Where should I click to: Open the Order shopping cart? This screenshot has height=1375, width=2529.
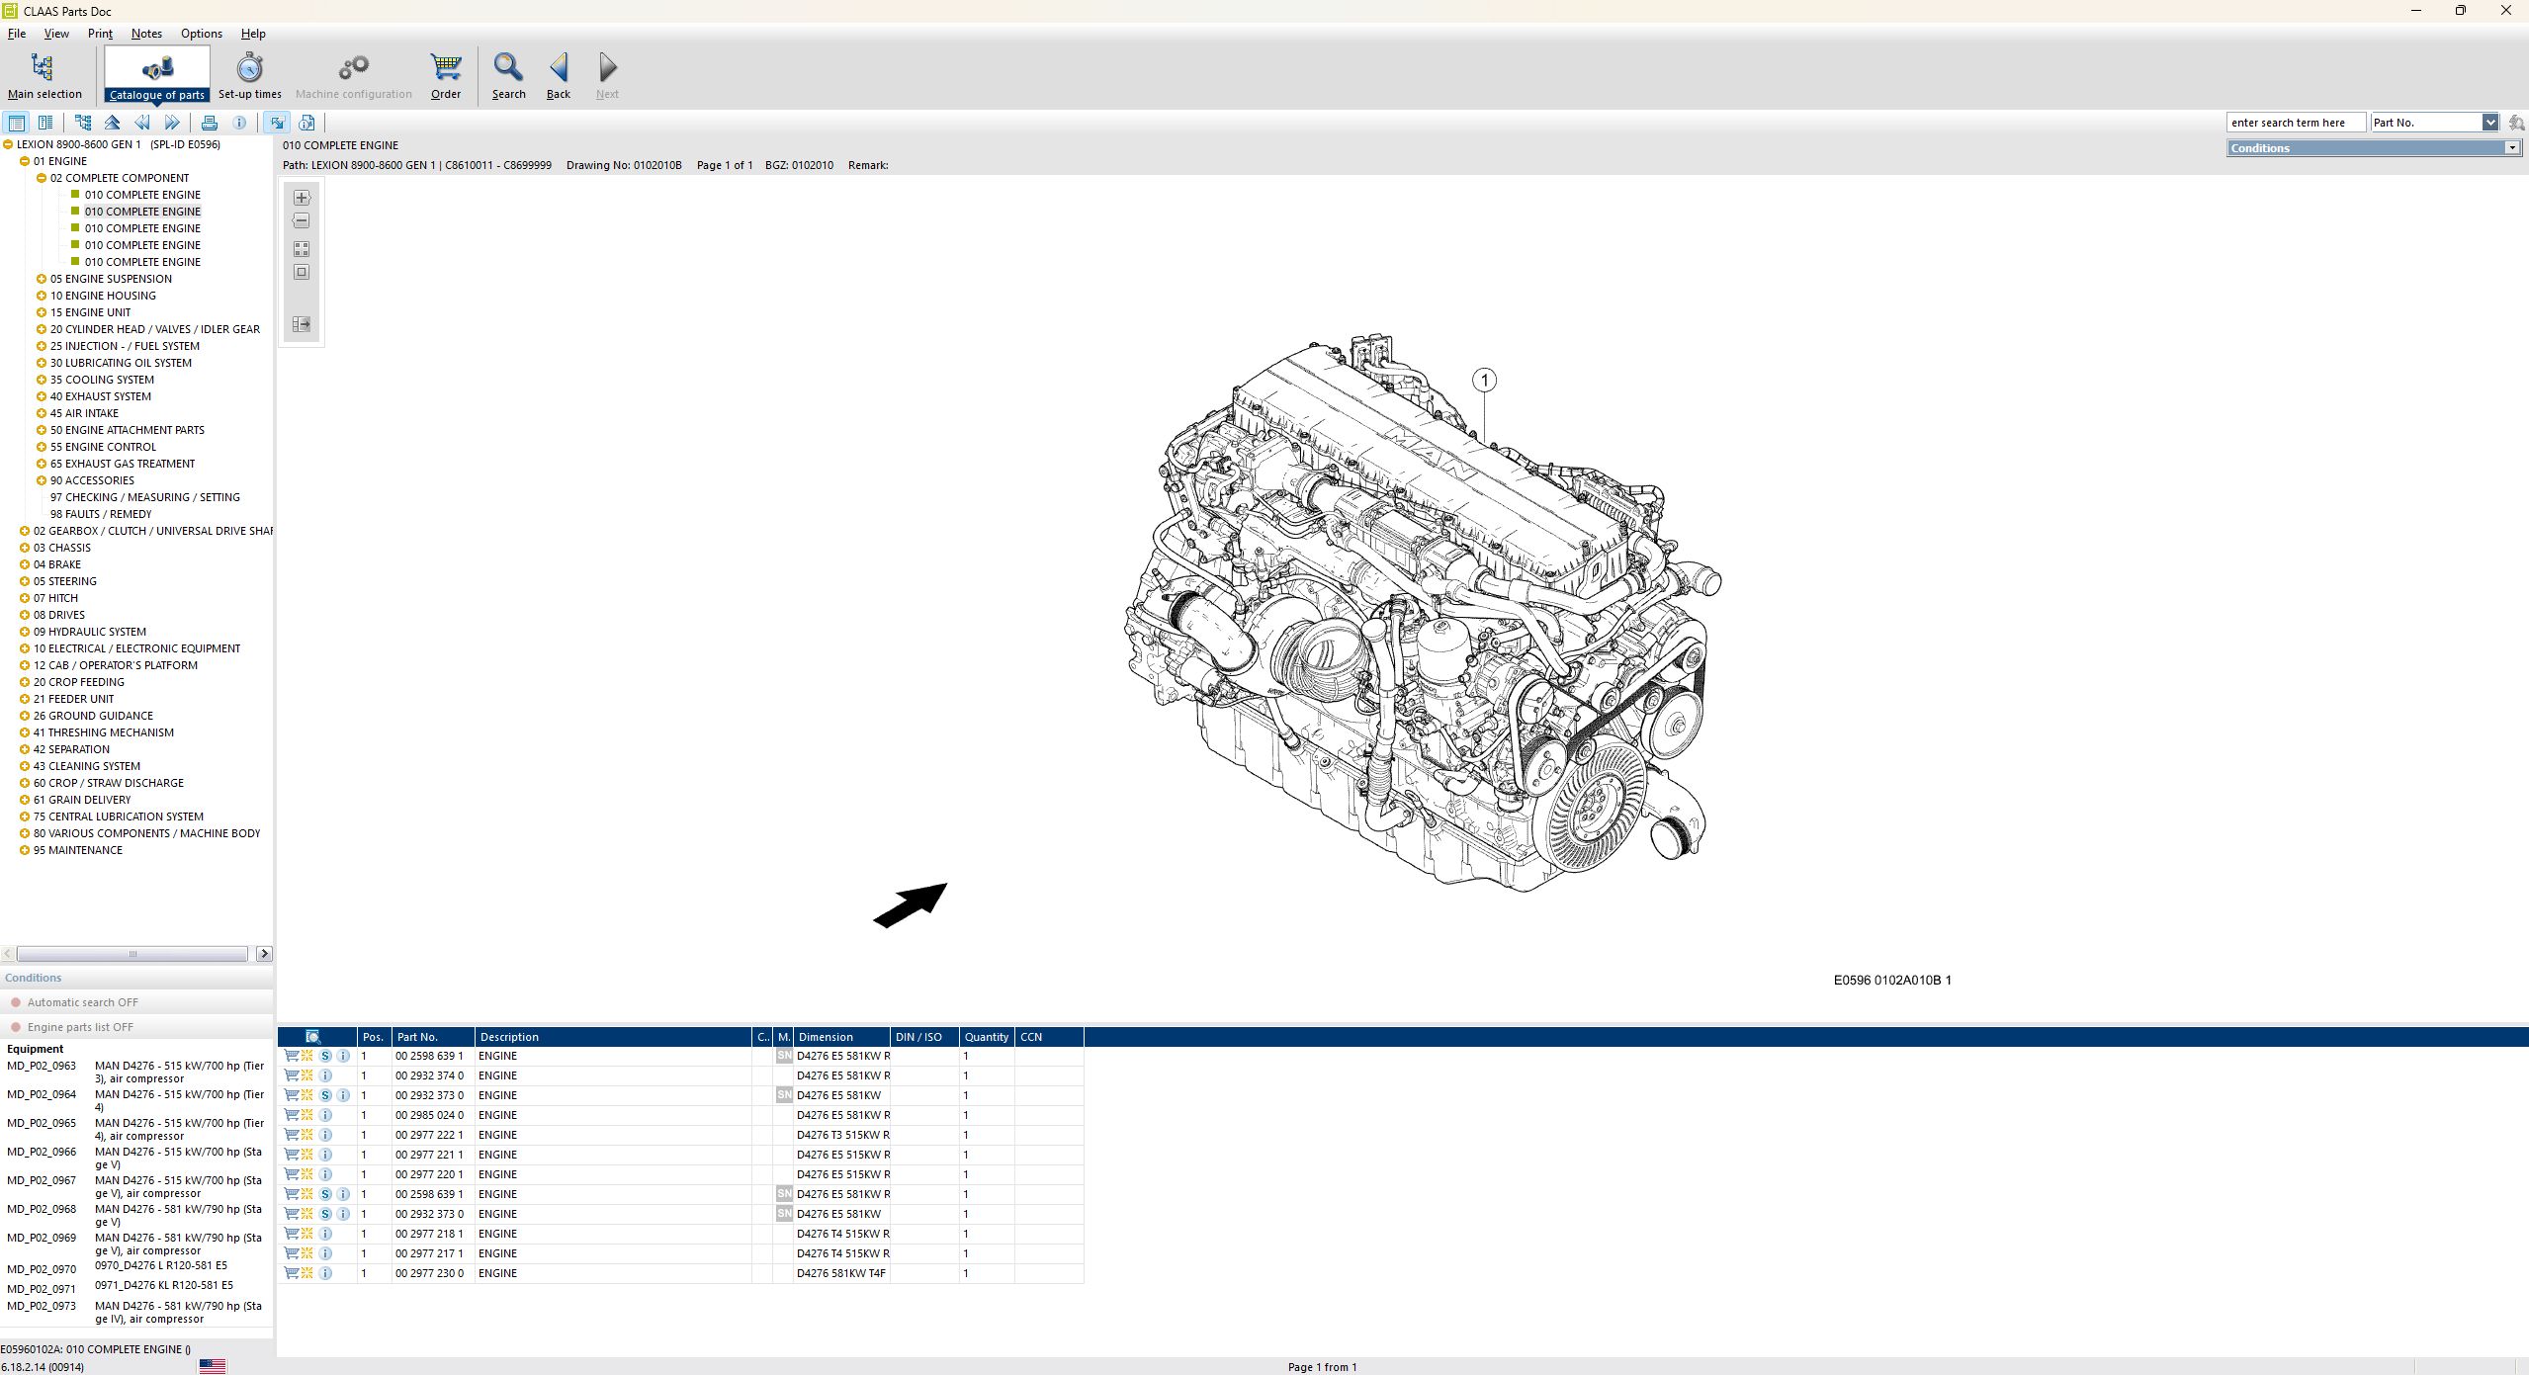(x=445, y=74)
